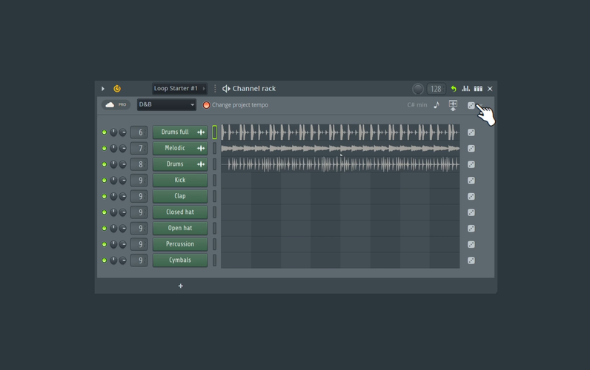Click the Closed hat channel button
This screenshot has width=590, height=370.
[180, 212]
